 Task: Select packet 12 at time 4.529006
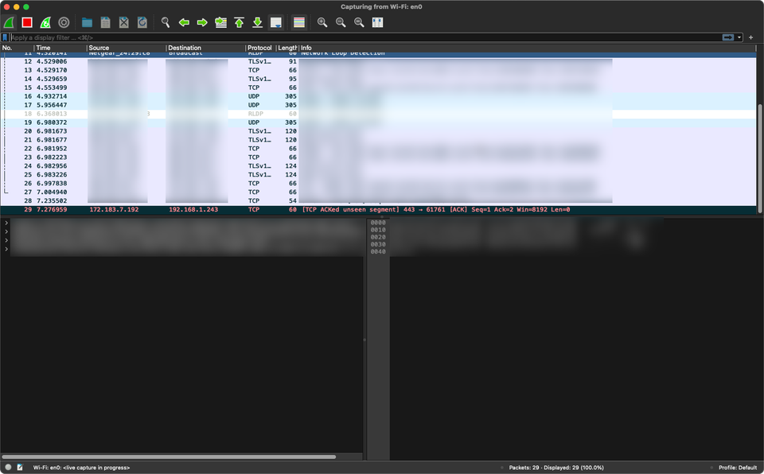378,61
